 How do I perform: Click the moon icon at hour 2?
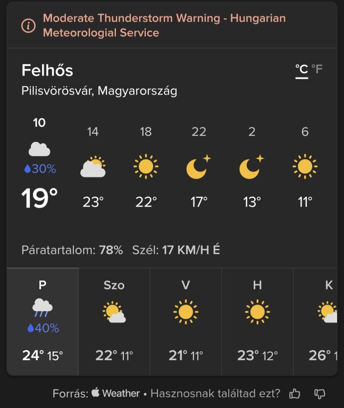coord(251,167)
